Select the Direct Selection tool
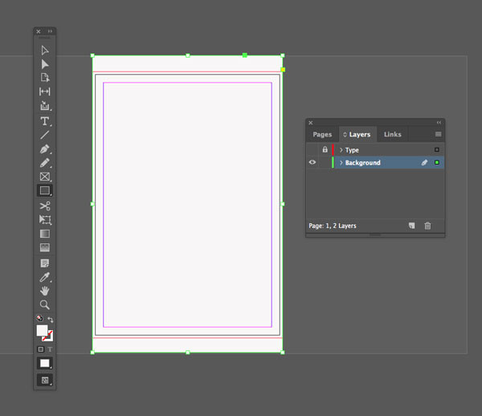 [45, 64]
